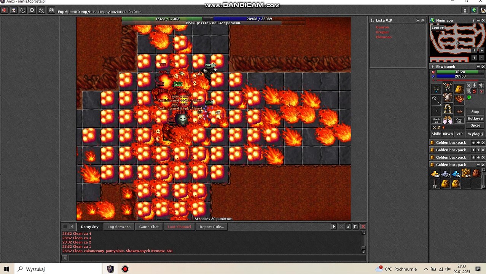This screenshot has width=486, height=274.
Task: Open minimap help question mark
Action: pos(473,20)
